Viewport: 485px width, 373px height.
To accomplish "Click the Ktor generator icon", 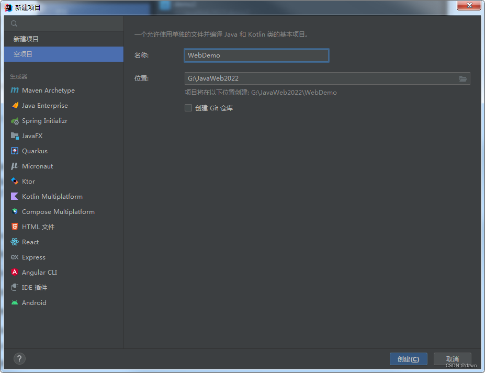I will click(x=15, y=181).
